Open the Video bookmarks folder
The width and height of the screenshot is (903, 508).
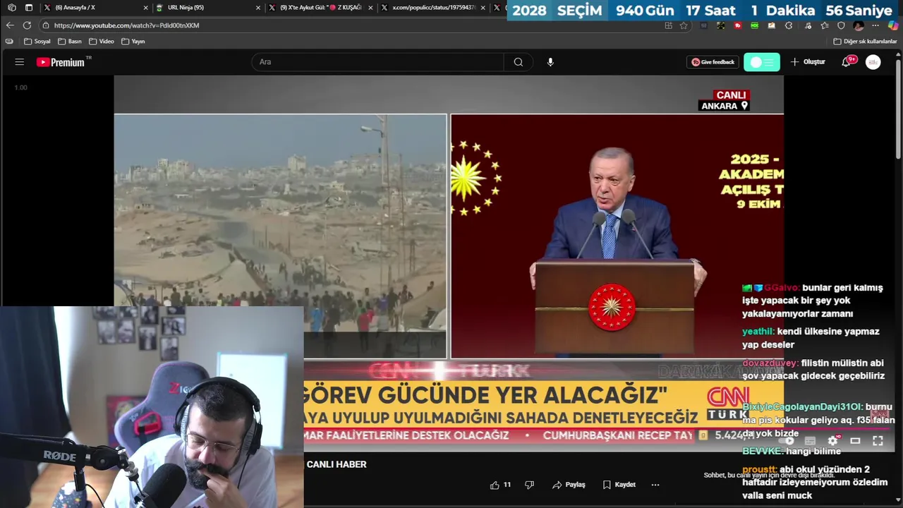(x=102, y=41)
